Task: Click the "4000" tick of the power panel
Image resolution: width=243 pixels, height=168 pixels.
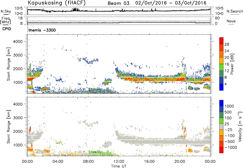Action: [18, 42]
